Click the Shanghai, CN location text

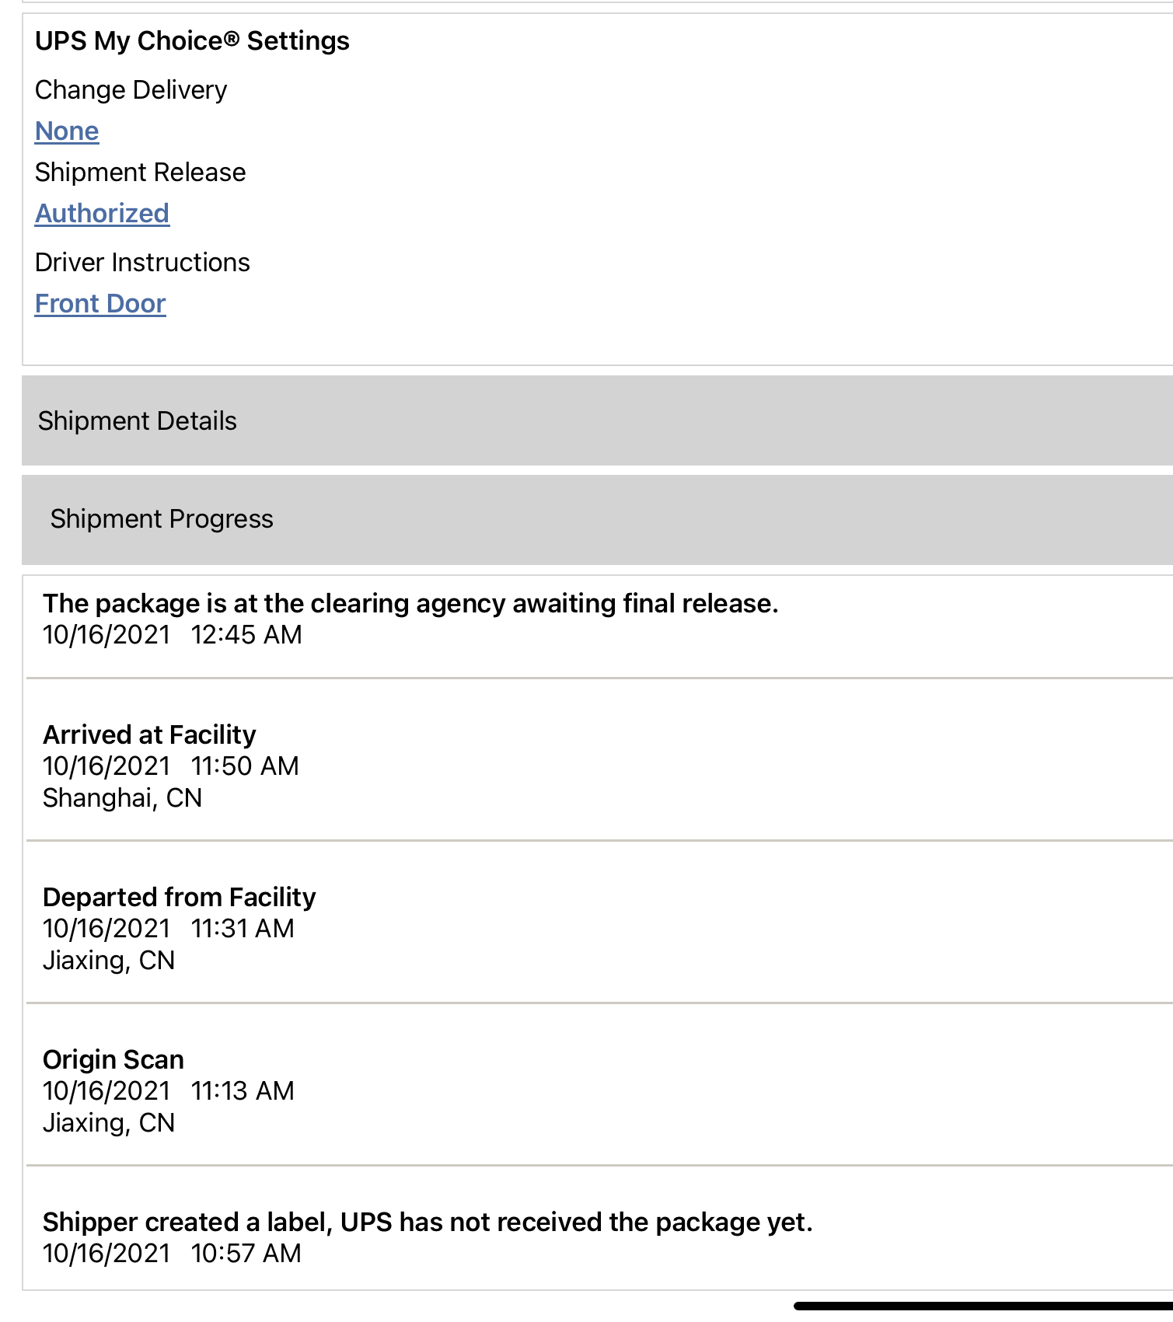(x=122, y=798)
